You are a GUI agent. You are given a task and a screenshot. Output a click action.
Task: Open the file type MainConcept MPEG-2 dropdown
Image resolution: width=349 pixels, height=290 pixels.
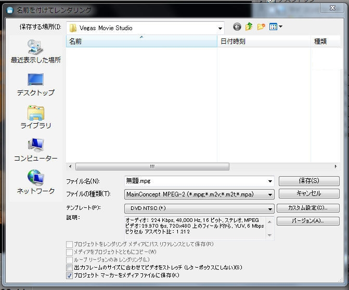pyautogui.click(x=270, y=194)
